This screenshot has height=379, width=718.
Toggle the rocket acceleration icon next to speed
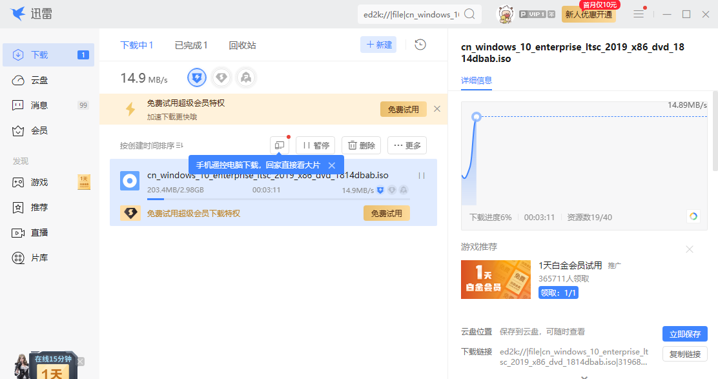click(x=246, y=78)
